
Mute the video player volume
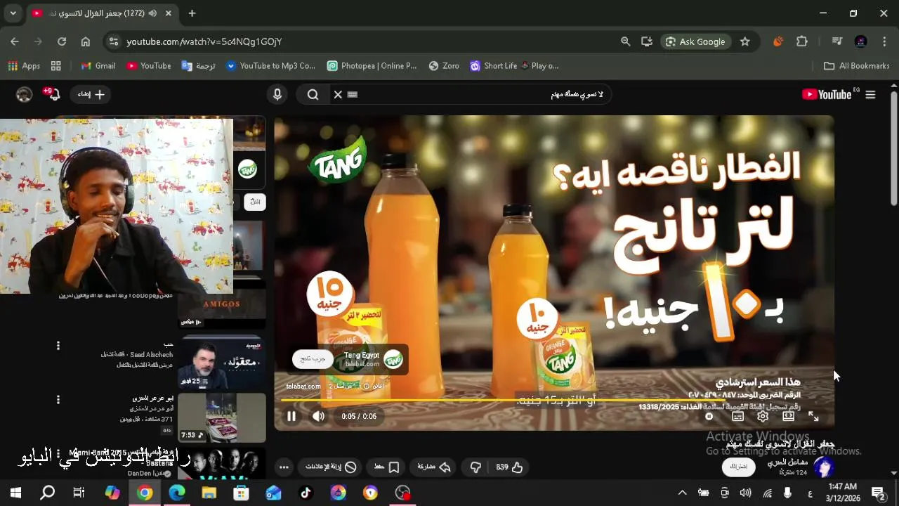tap(318, 416)
